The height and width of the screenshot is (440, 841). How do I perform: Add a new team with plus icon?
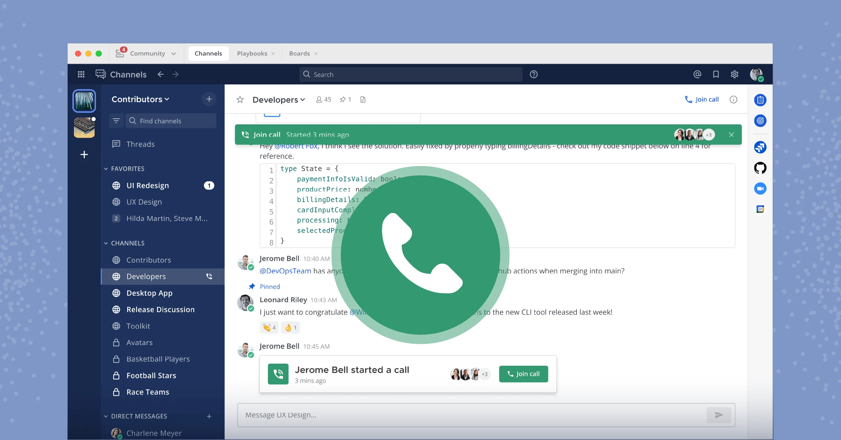84,154
